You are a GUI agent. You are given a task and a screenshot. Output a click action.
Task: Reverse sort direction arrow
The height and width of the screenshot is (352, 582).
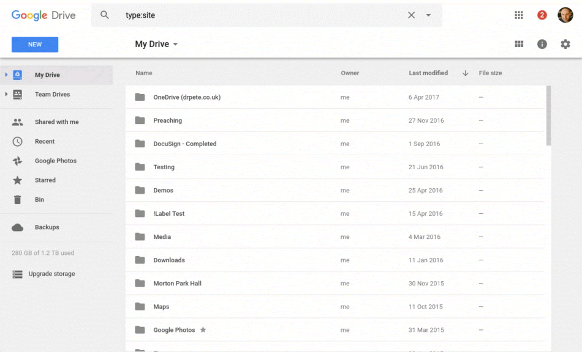click(x=465, y=73)
